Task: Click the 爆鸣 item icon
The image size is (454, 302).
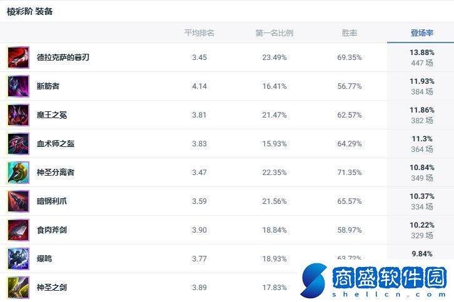Action: click(18, 259)
